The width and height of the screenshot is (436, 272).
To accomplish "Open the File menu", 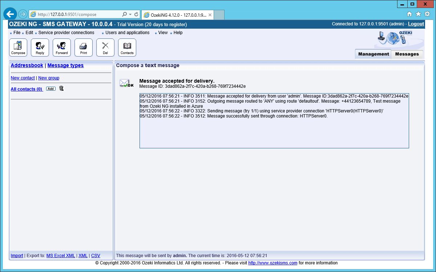I will [x=17, y=33].
